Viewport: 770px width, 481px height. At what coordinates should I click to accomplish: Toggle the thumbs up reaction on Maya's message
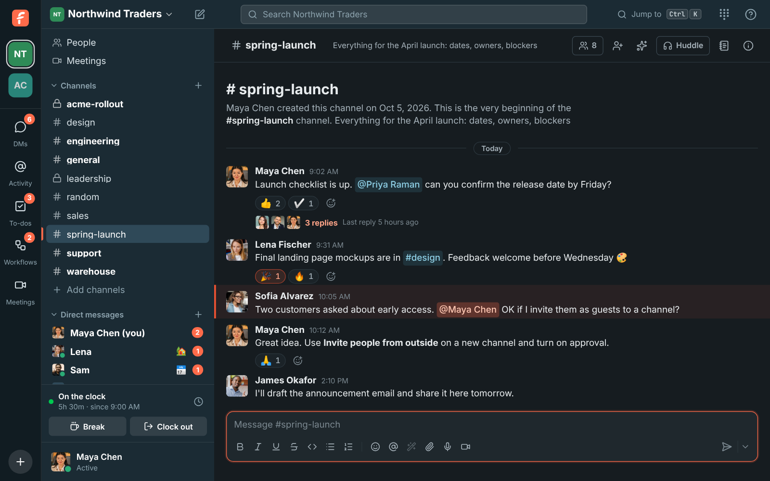tap(270, 203)
